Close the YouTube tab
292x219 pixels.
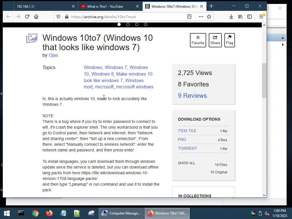coord(137,6)
